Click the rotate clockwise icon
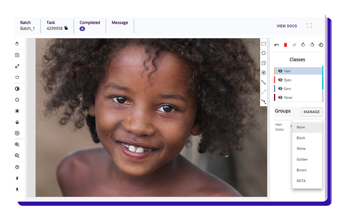 [303, 45]
